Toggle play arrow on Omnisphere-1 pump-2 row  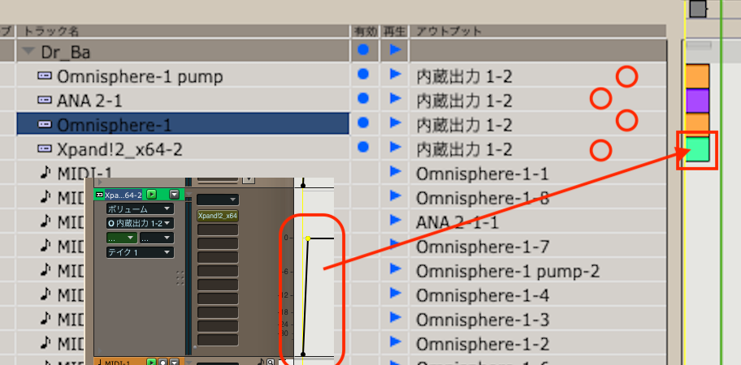click(x=395, y=269)
